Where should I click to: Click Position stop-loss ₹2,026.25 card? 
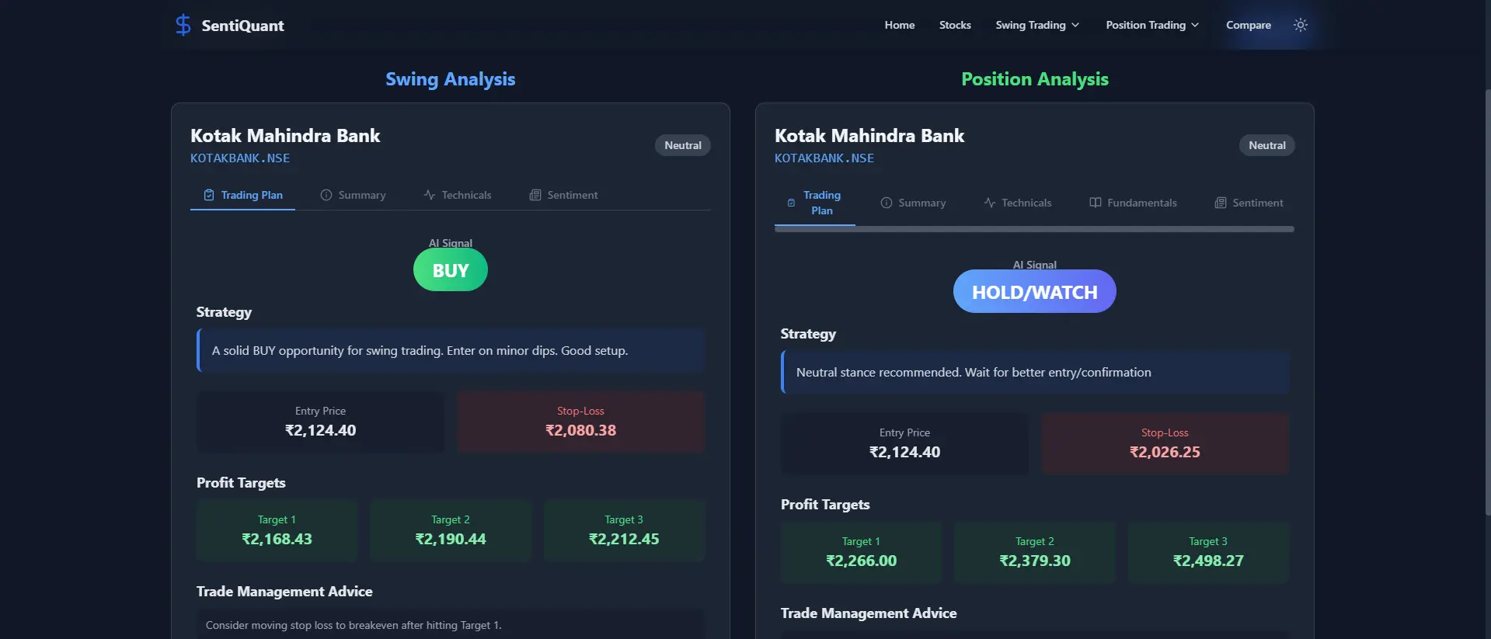pos(1165,443)
